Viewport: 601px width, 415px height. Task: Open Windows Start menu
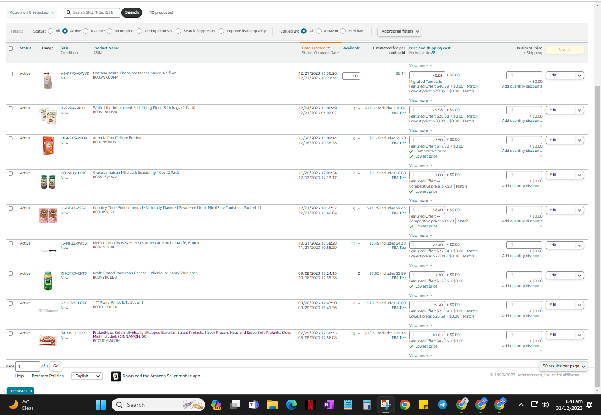tap(100, 405)
